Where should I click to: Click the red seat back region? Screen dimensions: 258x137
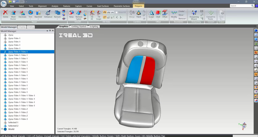(148, 71)
